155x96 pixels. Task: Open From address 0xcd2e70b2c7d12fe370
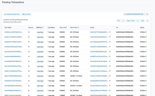(99, 86)
